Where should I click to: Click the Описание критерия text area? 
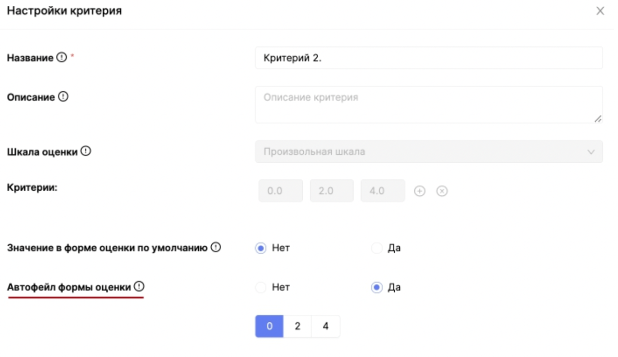[428, 104]
